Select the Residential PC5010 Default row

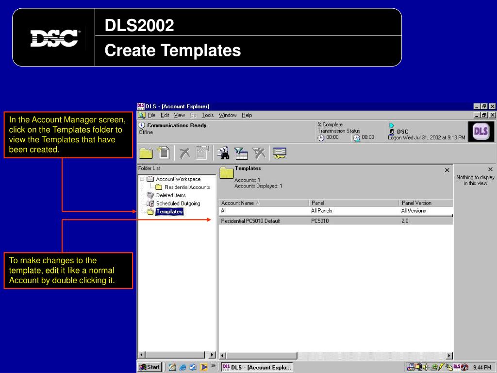[x=336, y=221]
